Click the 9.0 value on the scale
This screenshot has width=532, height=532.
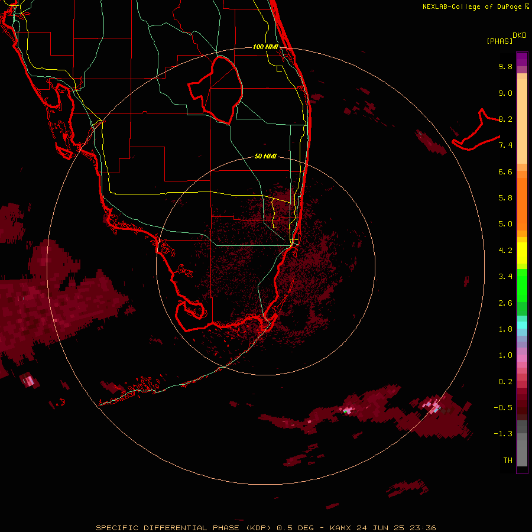[x=505, y=93]
